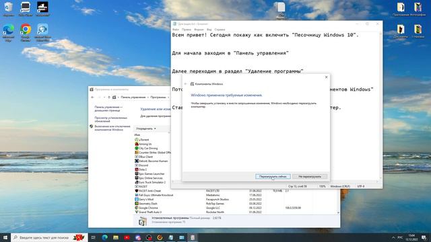
Task: Go up one level in Control Panel
Action: click(x=109, y=97)
